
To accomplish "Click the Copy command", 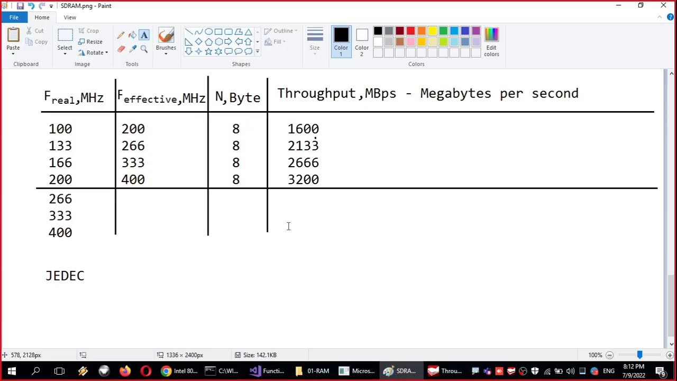I will click(x=36, y=42).
